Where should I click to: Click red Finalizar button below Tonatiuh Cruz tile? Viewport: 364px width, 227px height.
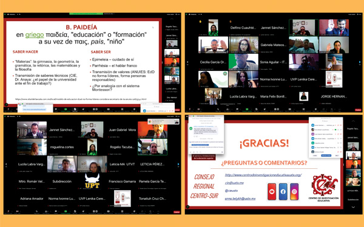(x=177, y=212)
